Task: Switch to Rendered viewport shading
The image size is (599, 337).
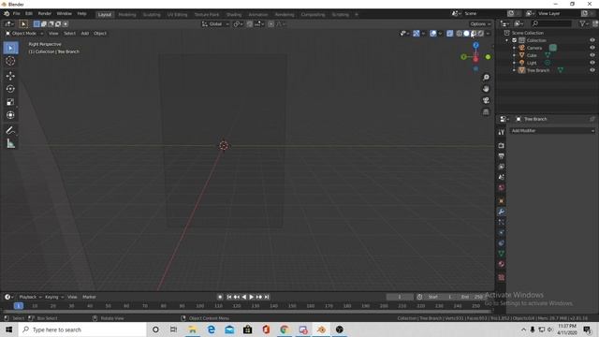Action: [x=481, y=34]
